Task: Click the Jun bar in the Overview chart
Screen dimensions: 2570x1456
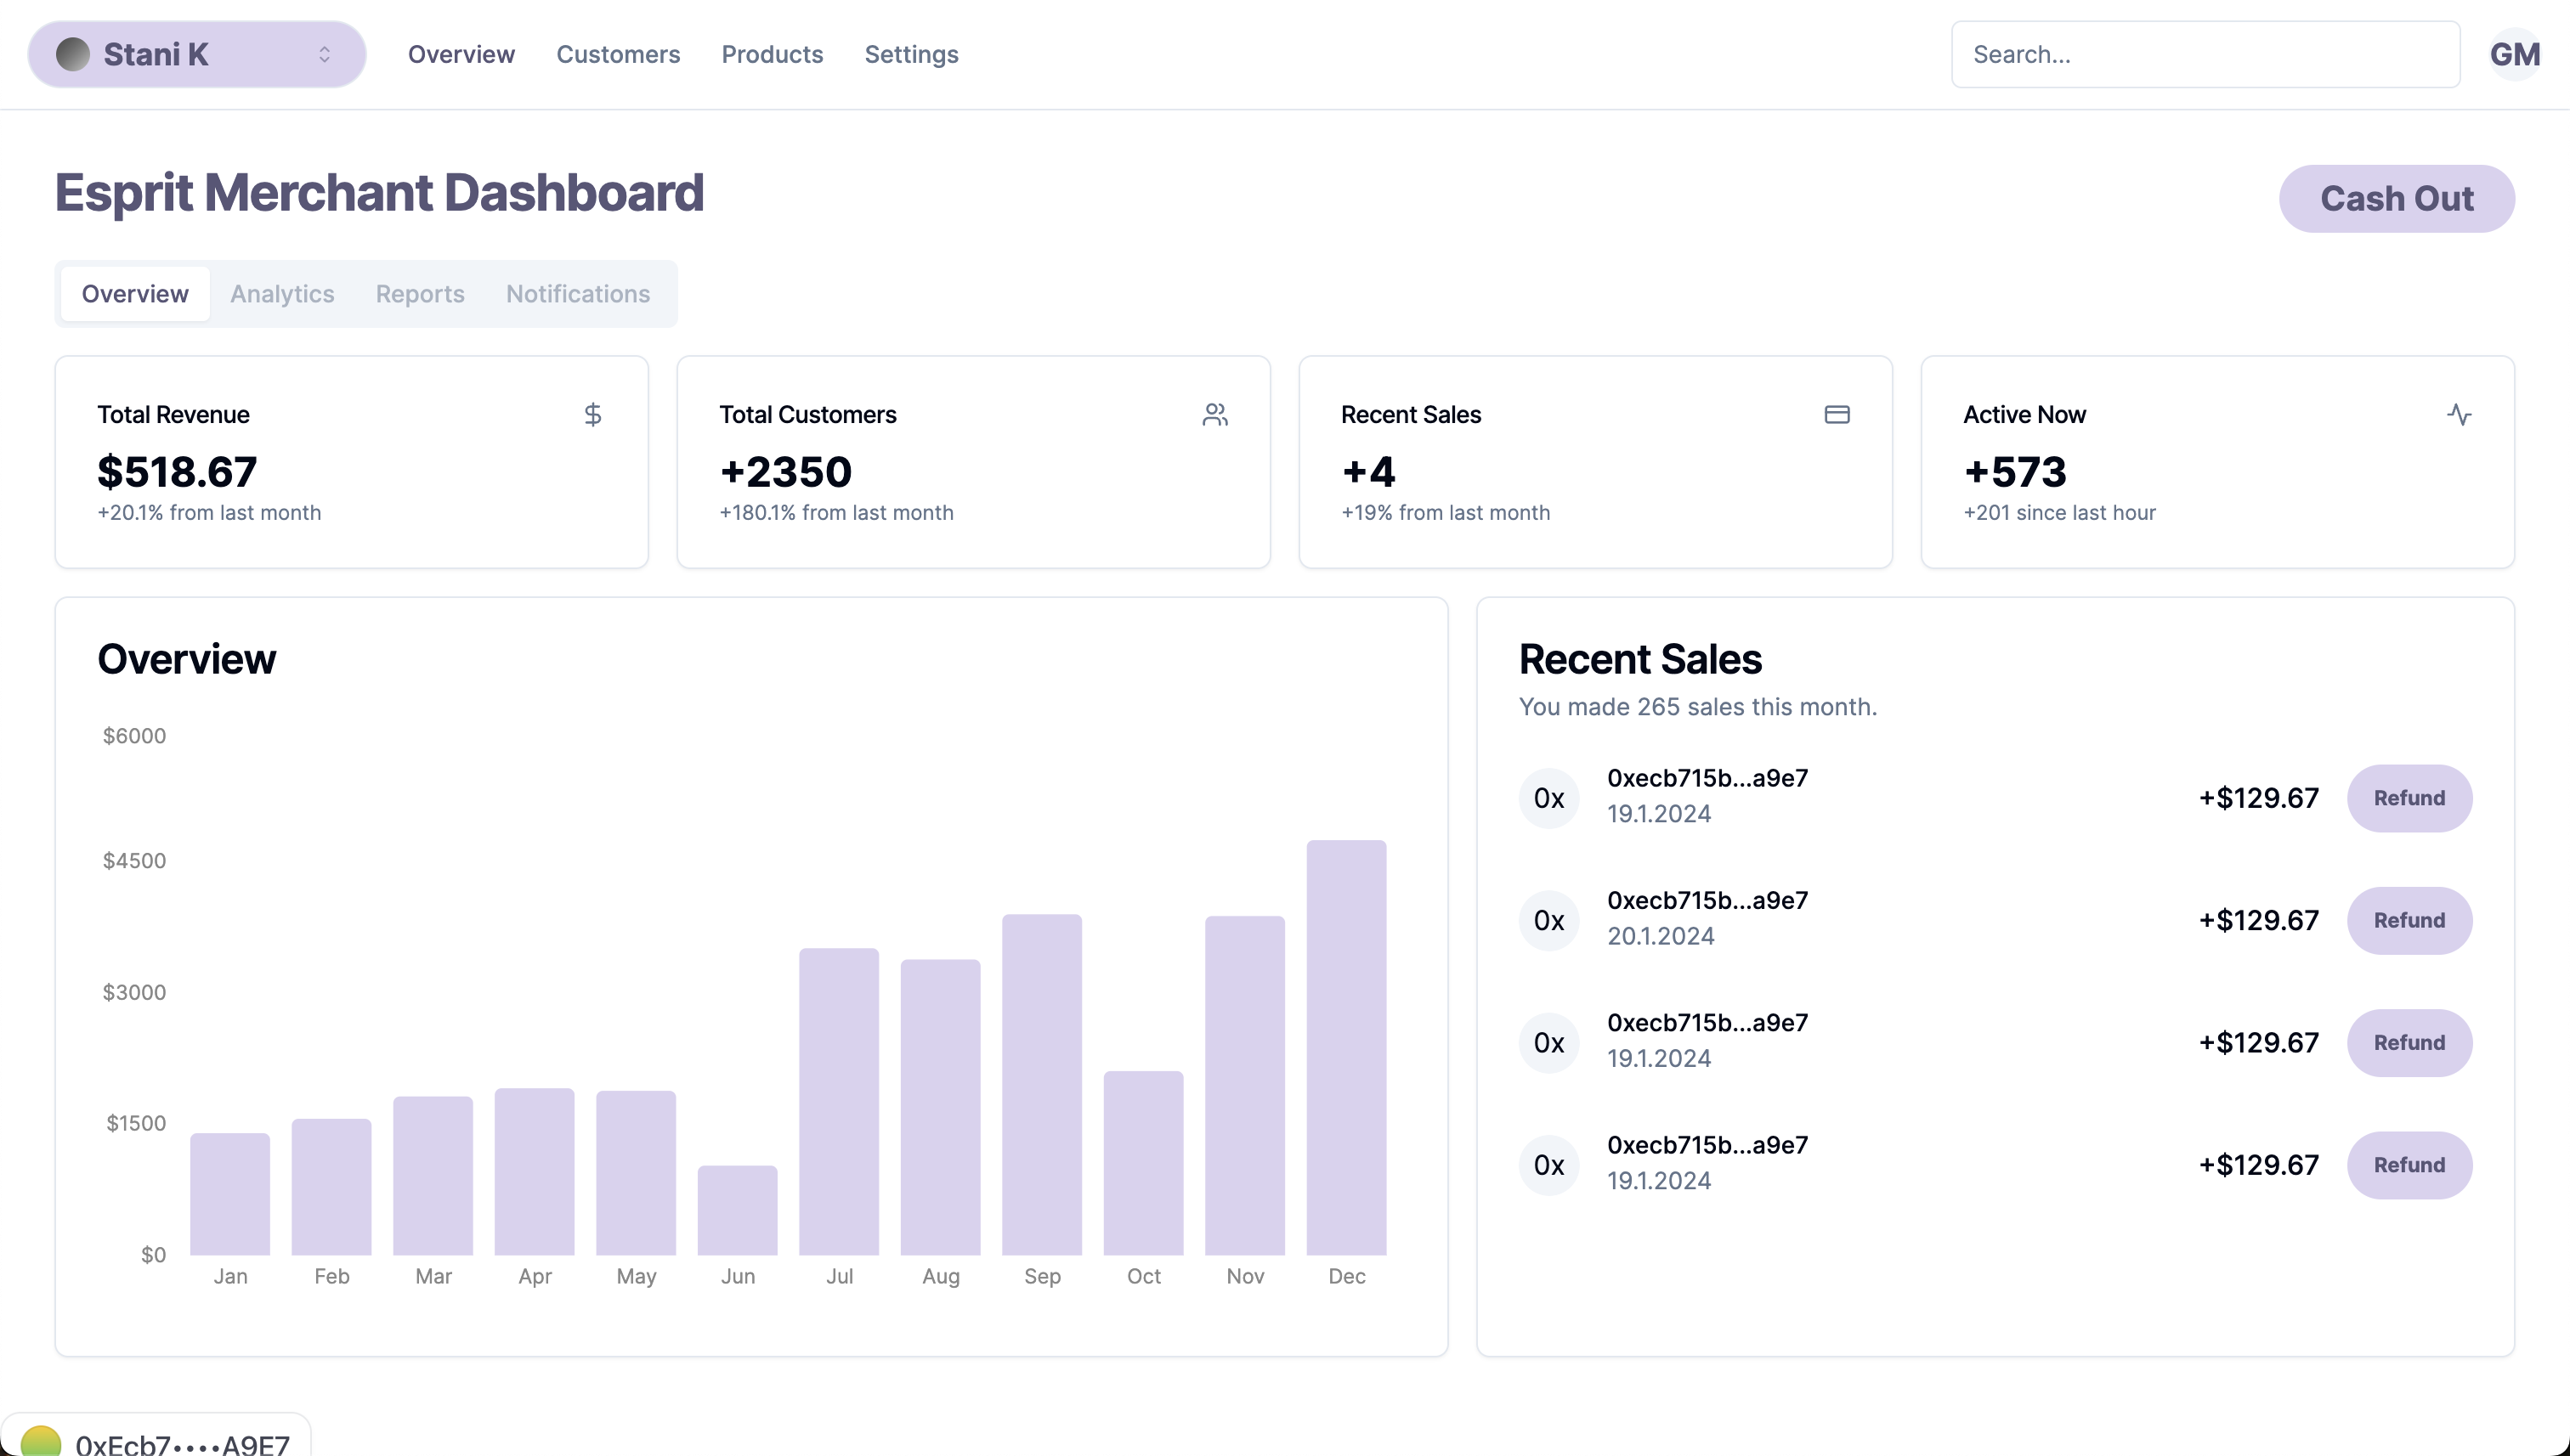Action: [x=738, y=1210]
